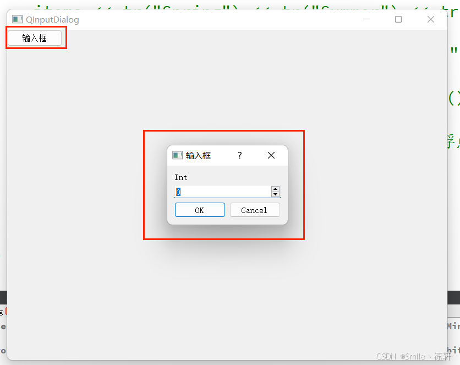Click the QInputDialog window app icon

click(x=17, y=19)
